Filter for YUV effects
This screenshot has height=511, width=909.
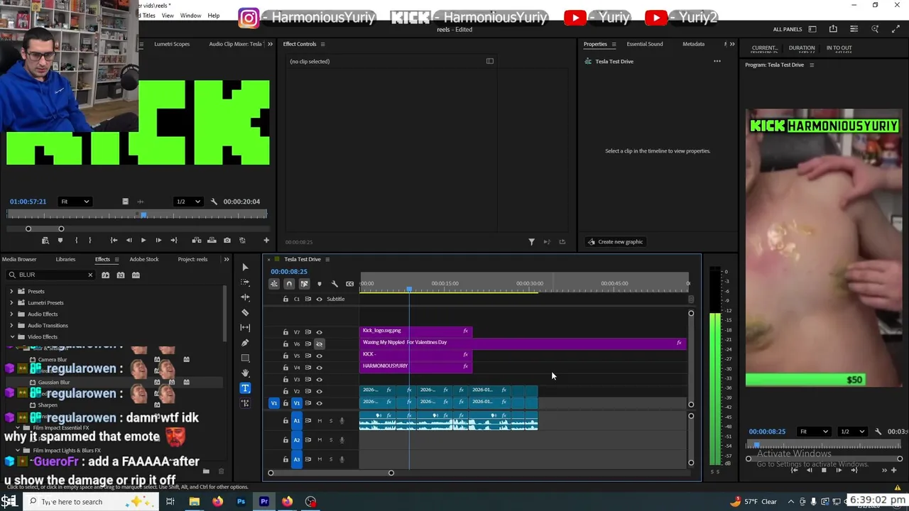tap(136, 275)
